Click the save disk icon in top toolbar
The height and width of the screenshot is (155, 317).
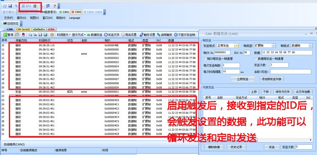click(x=10, y=6)
